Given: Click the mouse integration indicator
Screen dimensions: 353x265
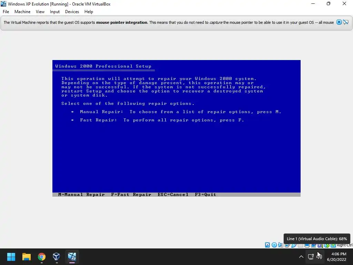Looking at the screenshot, I should coord(327,245).
